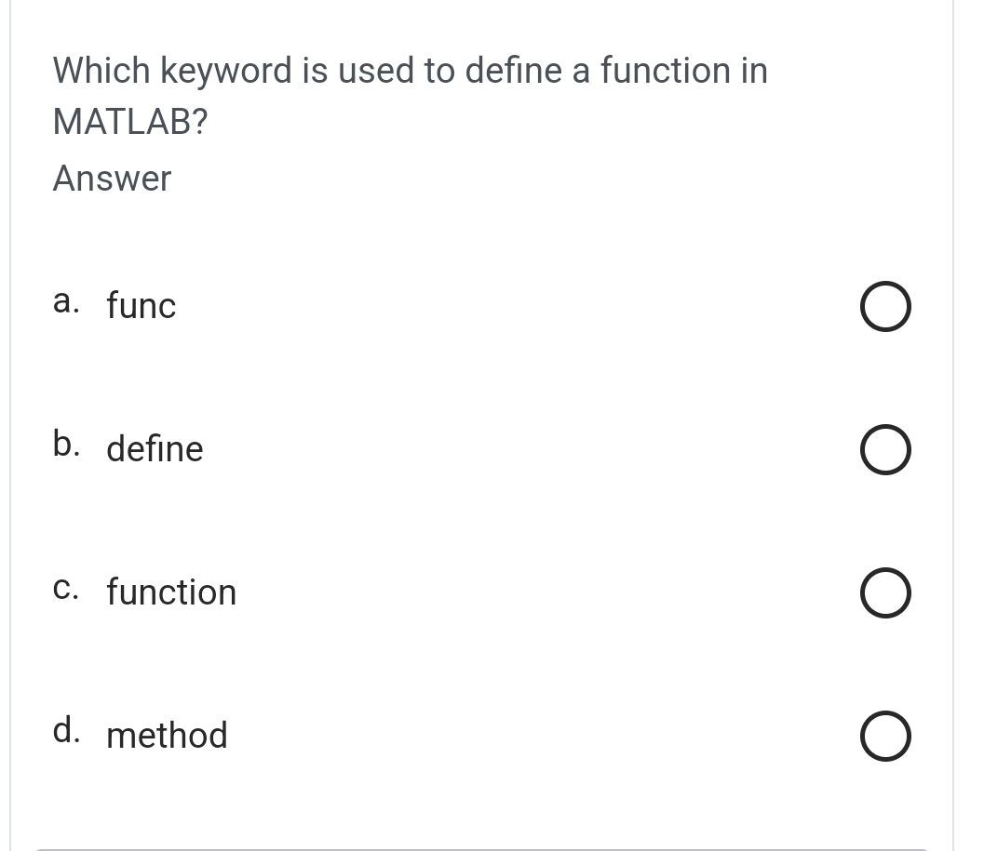This screenshot has height=851, width=984.
Task: Click the option label 'define'
Action: pos(155,449)
